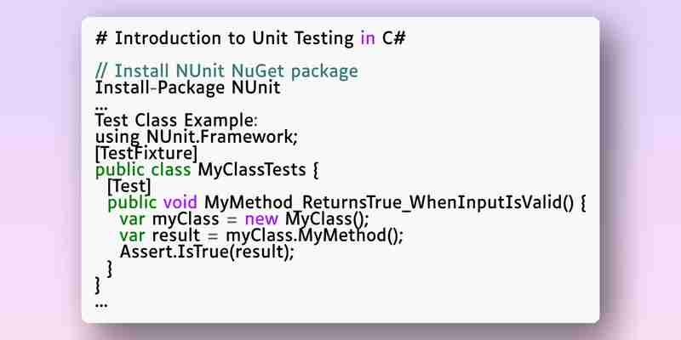
Task: Click the purple 'new' keyword
Action: click(x=261, y=219)
